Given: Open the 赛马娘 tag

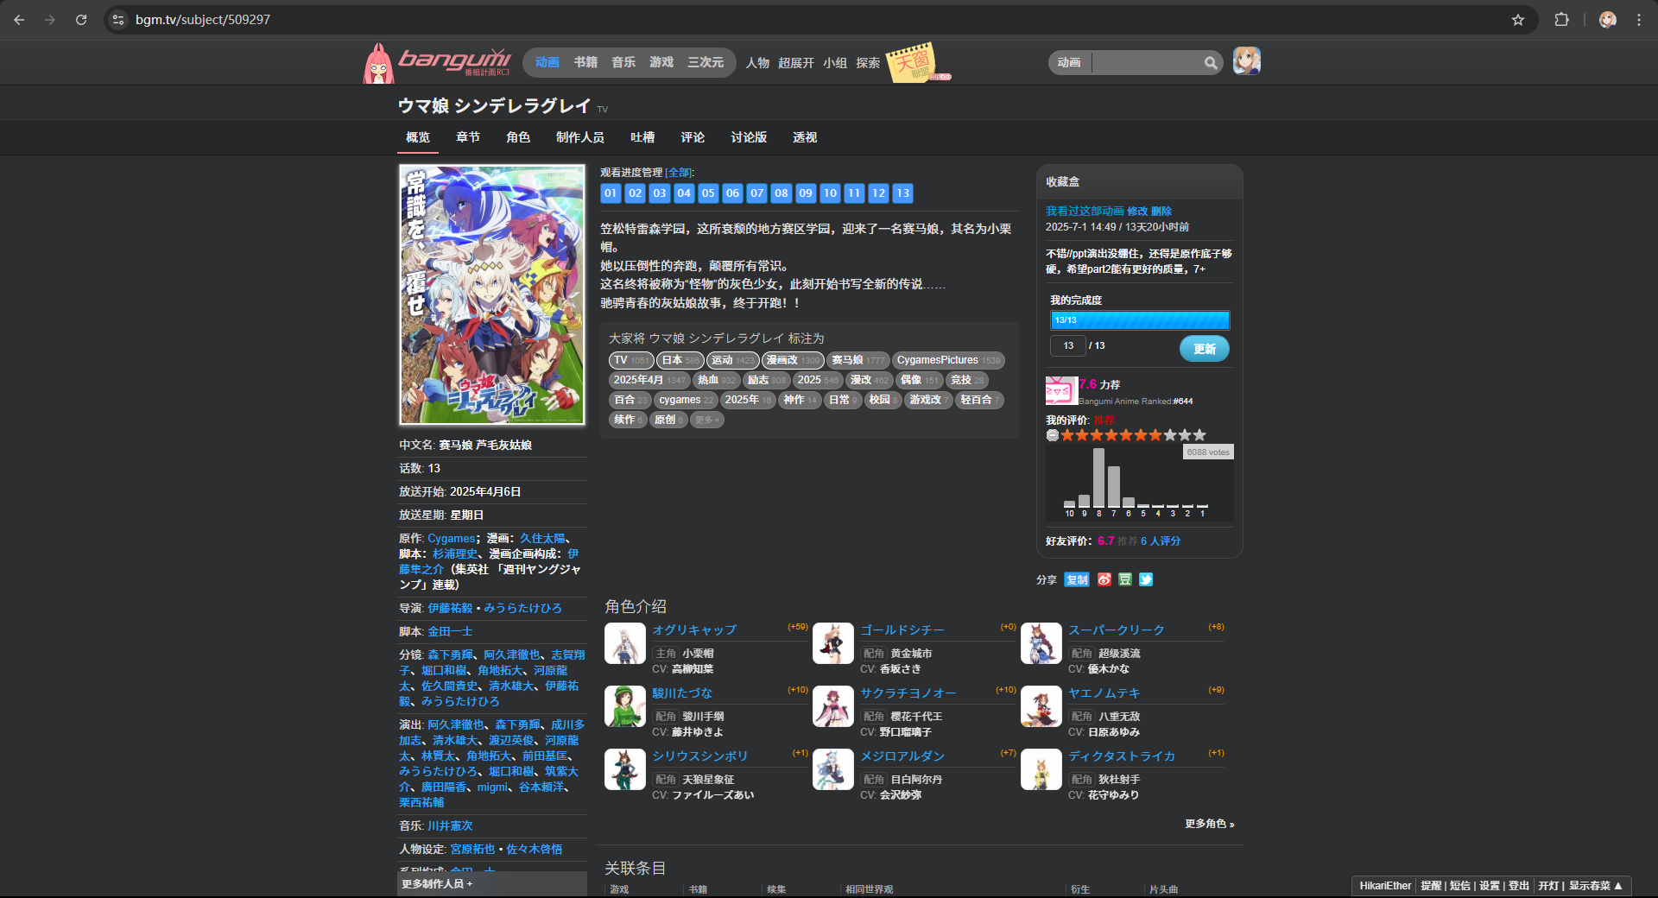Looking at the screenshot, I should tap(857, 360).
